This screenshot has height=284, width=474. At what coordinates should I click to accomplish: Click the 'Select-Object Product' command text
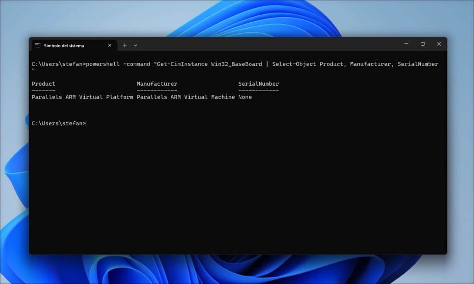[307, 64]
